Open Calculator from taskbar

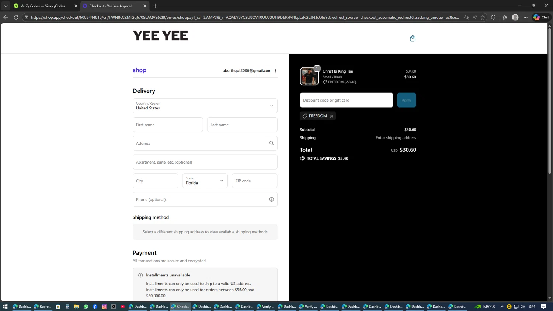[67, 307]
